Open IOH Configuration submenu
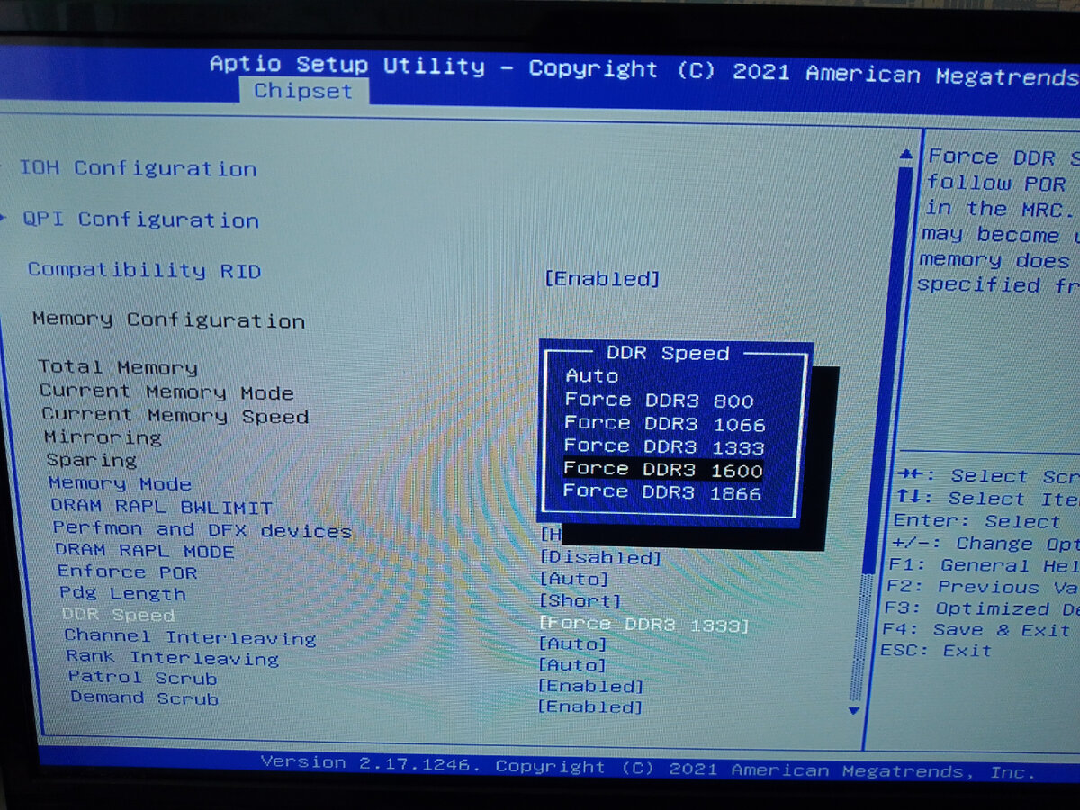The width and height of the screenshot is (1080, 810). (x=138, y=168)
